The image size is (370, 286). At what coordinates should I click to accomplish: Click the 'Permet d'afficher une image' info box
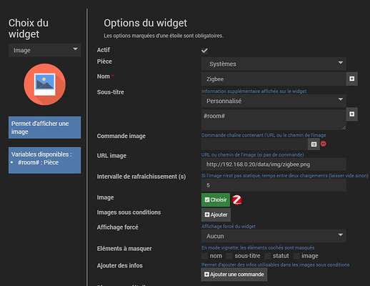click(44, 127)
